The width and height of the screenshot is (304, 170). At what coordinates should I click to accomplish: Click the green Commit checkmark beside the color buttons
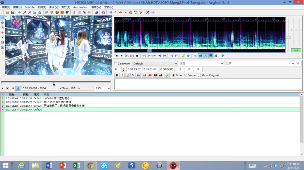tap(167, 75)
